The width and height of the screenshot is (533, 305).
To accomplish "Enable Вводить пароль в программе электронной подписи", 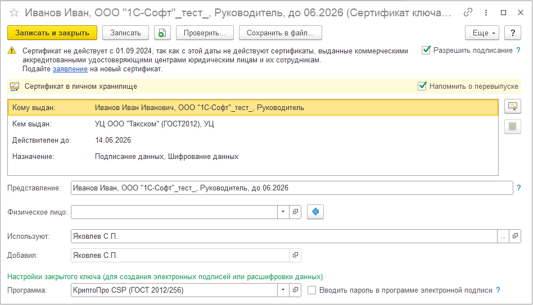I will [x=313, y=290].
